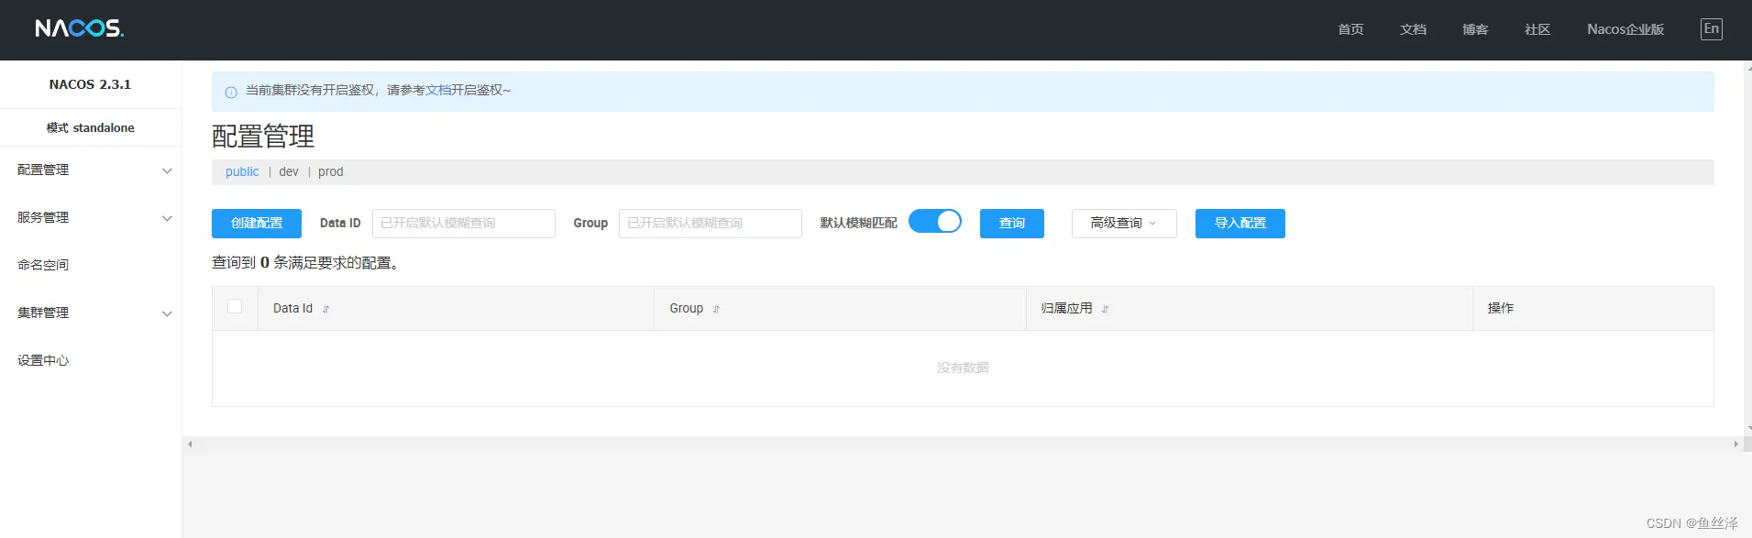
Task: Select the public namespace tab
Action: click(x=242, y=172)
